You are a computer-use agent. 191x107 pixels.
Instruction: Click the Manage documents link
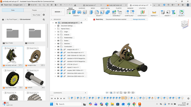click(139, 19)
